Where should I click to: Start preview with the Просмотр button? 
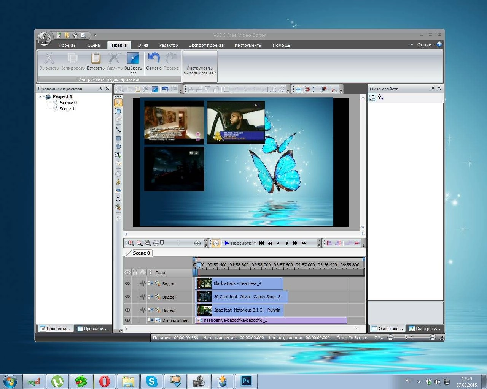[x=238, y=243]
